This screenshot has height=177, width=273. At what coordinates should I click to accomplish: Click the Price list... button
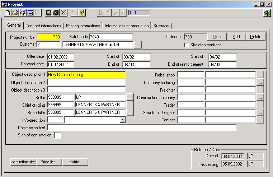click(49, 162)
